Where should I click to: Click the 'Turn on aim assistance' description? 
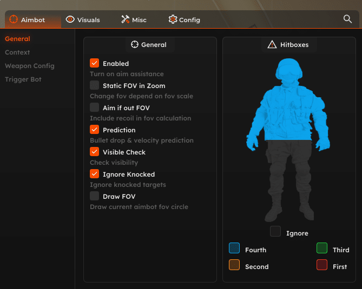(x=127, y=74)
